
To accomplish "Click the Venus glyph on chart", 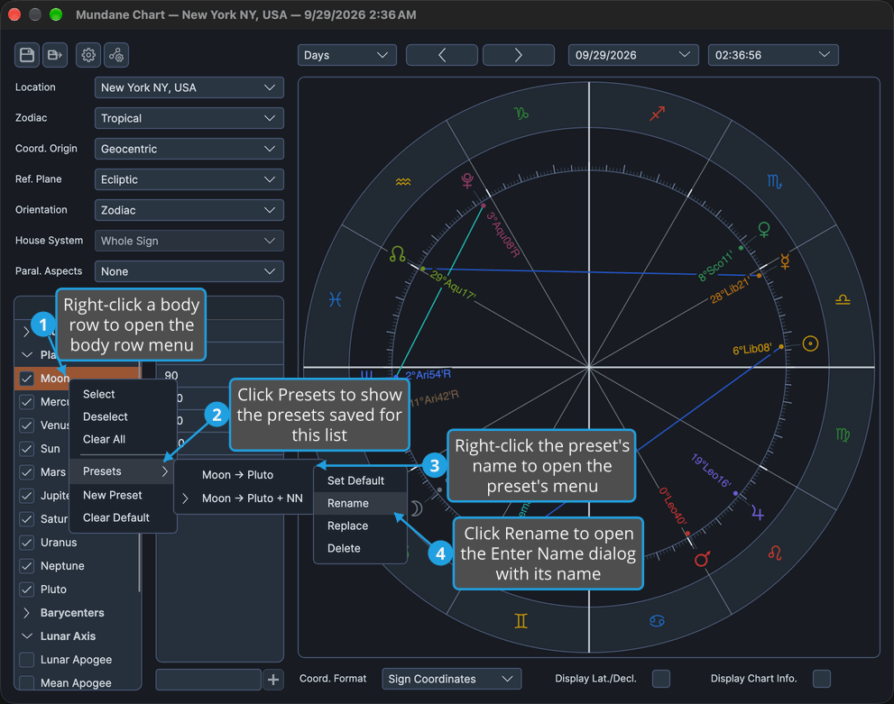I will [x=764, y=230].
